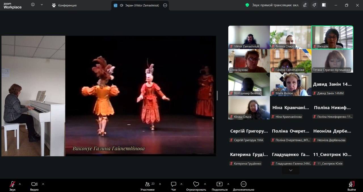This screenshot has height=192, width=363.
Task: Expand audio options arrow next to Звук
Action: (20, 184)
